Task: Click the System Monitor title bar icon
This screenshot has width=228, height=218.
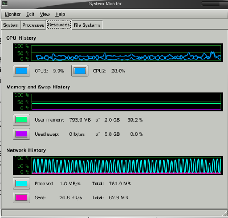Action: 4,3
